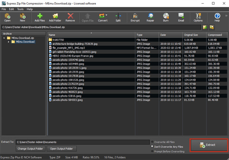Viewport: 229px width, 160px height.
Task: Sort by the Date column header
Action: point(171,35)
